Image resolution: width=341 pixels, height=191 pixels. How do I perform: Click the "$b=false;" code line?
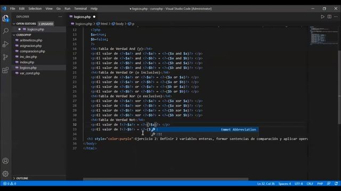tap(99, 39)
